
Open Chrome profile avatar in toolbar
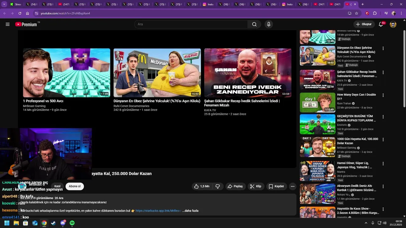point(394,13)
